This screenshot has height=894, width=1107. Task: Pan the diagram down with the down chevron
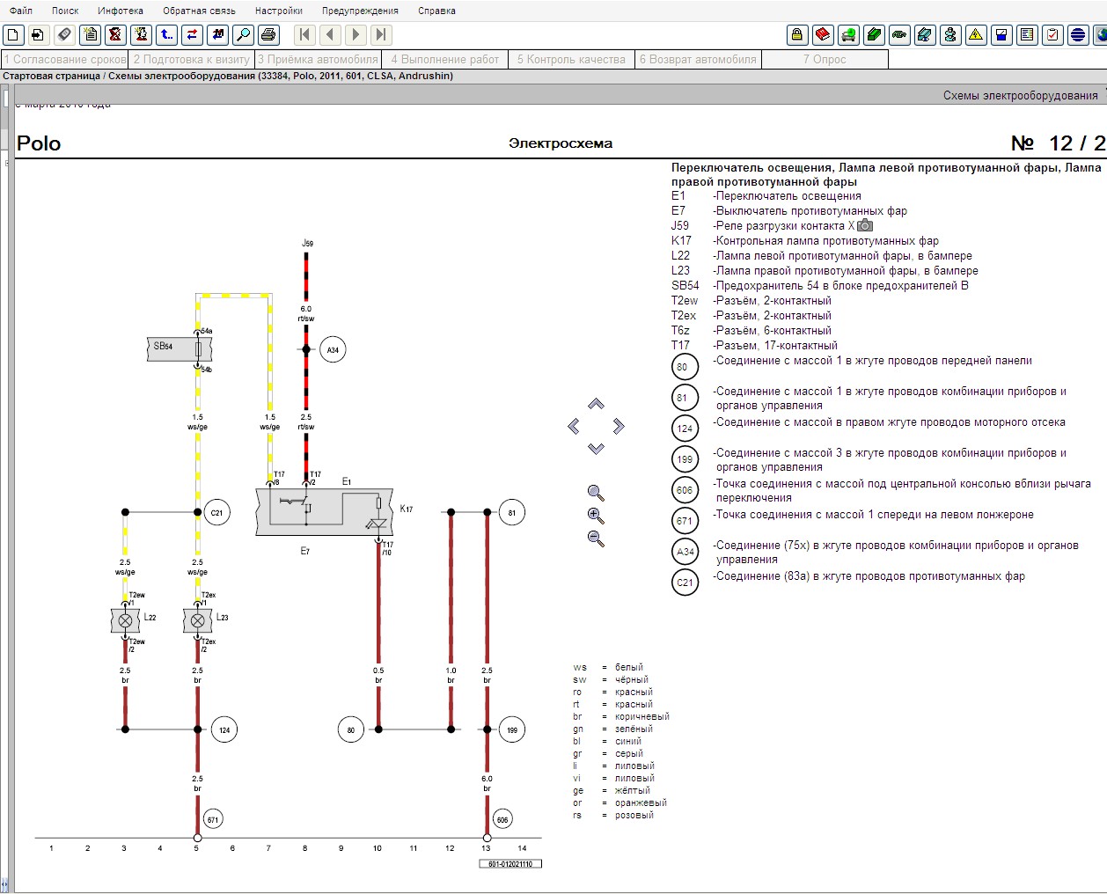[596, 449]
